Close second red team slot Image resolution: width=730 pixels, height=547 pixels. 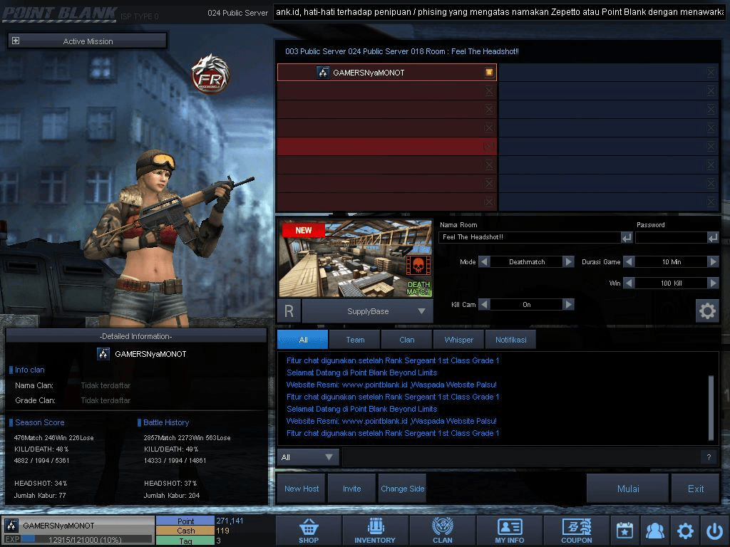point(489,90)
